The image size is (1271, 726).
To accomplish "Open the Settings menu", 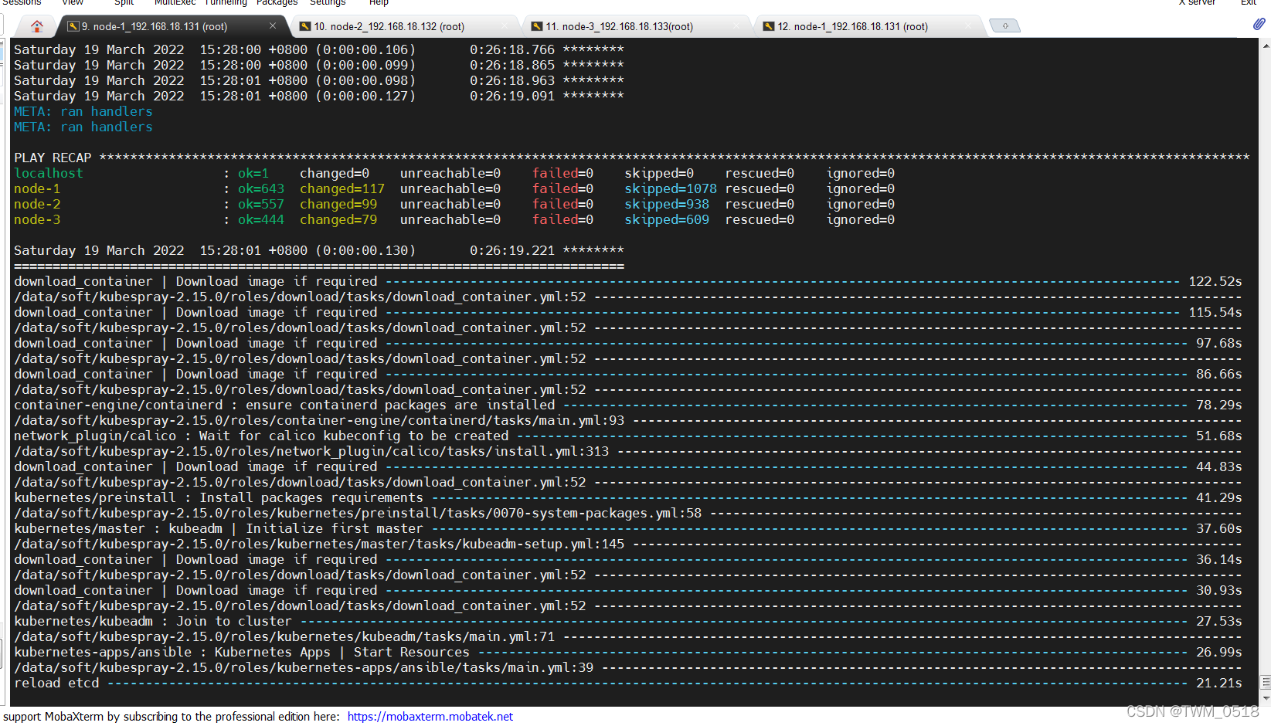I will point(328,3).
